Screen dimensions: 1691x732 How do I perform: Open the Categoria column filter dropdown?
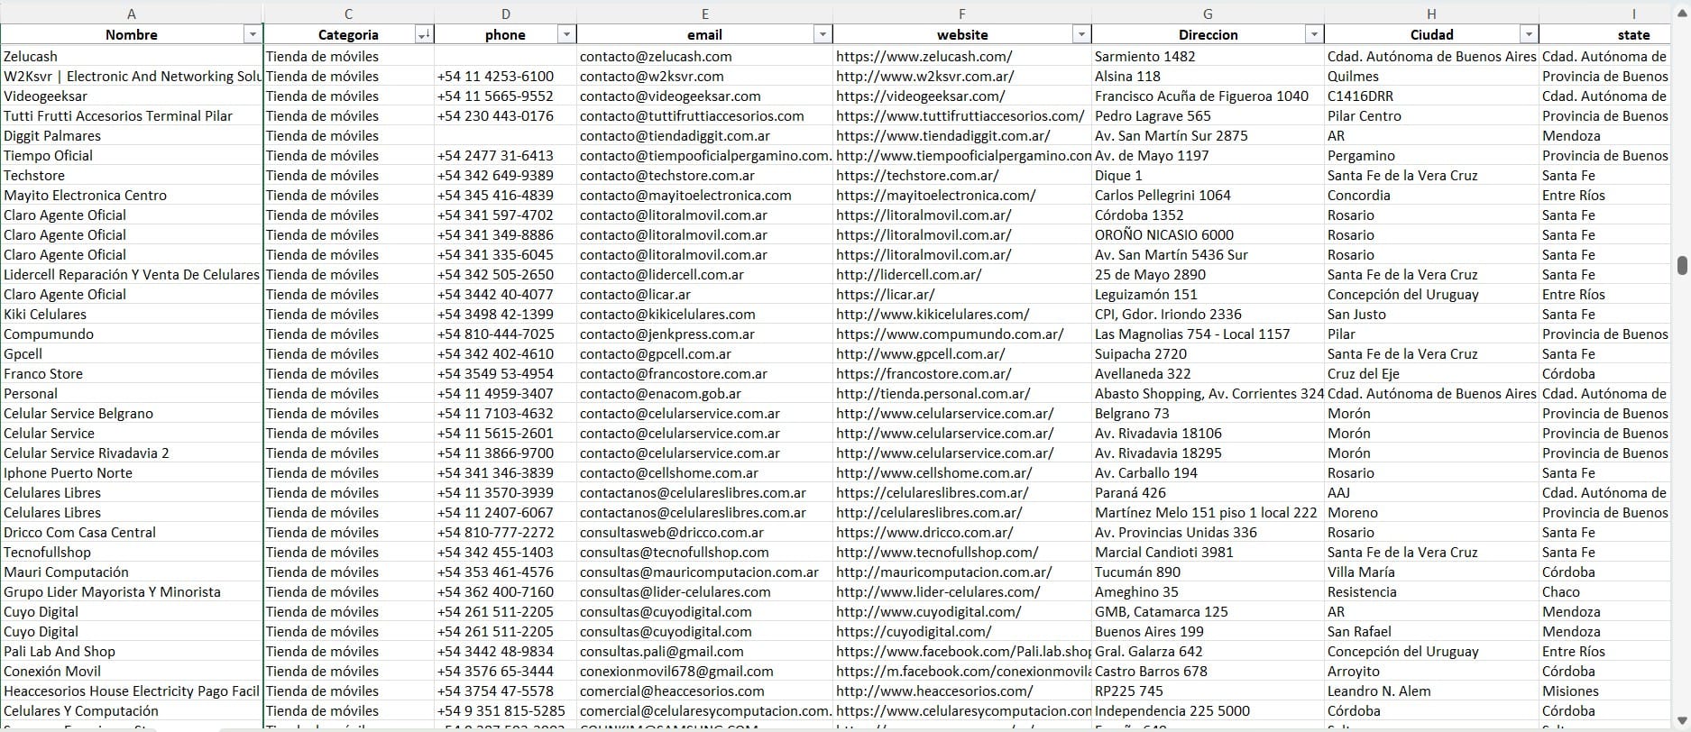(x=423, y=34)
